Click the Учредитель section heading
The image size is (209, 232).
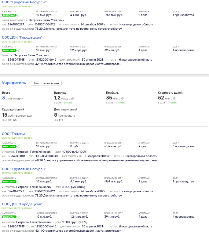(x=14, y=83)
